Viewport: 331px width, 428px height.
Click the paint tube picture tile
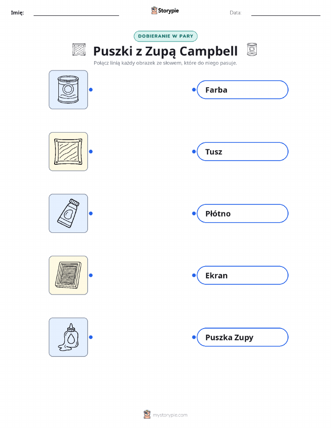click(x=68, y=213)
